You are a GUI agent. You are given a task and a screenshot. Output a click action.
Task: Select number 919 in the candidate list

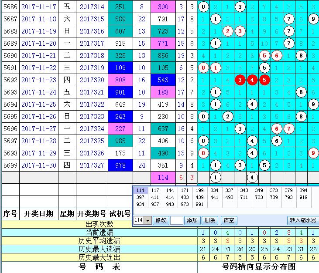click(x=304, y=197)
